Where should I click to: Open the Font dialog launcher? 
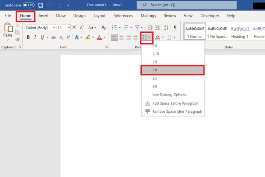[106, 47]
